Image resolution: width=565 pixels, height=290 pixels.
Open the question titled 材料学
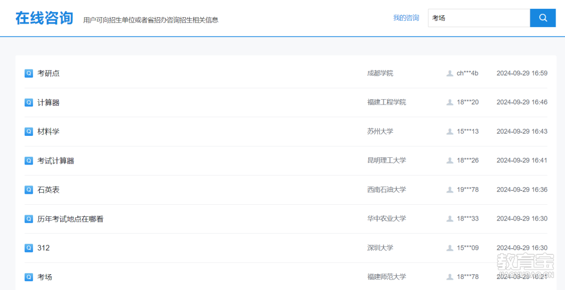tap(48, 132)
